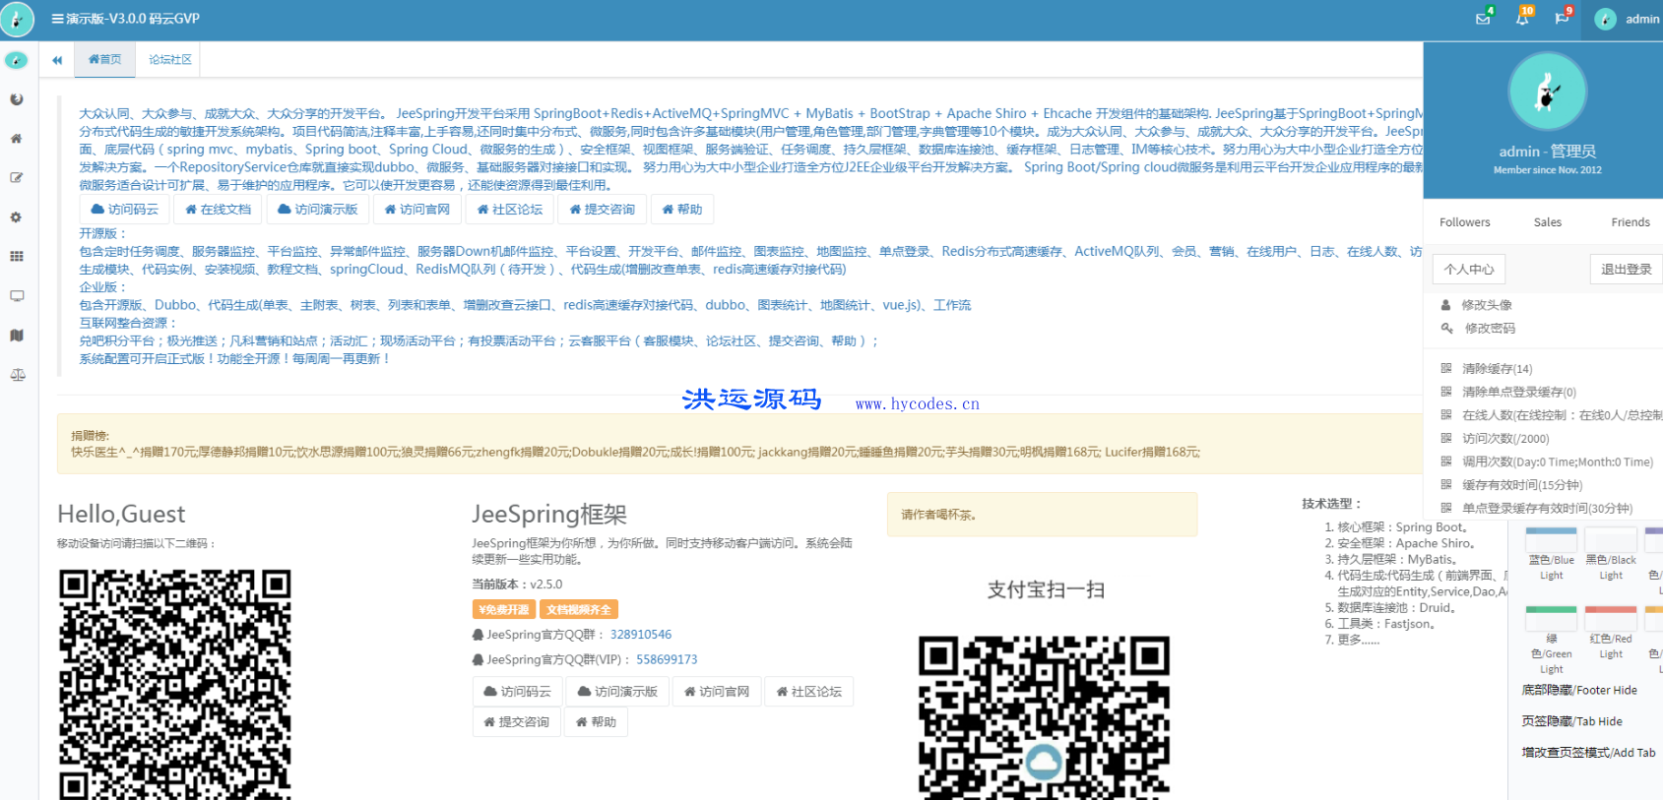
Task: Open the grid table icon in sidebar
Action: (x=17, y=257)
